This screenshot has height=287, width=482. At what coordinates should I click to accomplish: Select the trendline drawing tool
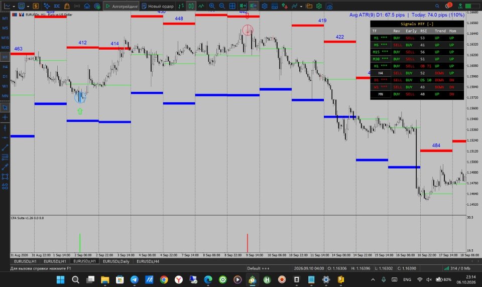pyautogui.click(x=5, y=148)
